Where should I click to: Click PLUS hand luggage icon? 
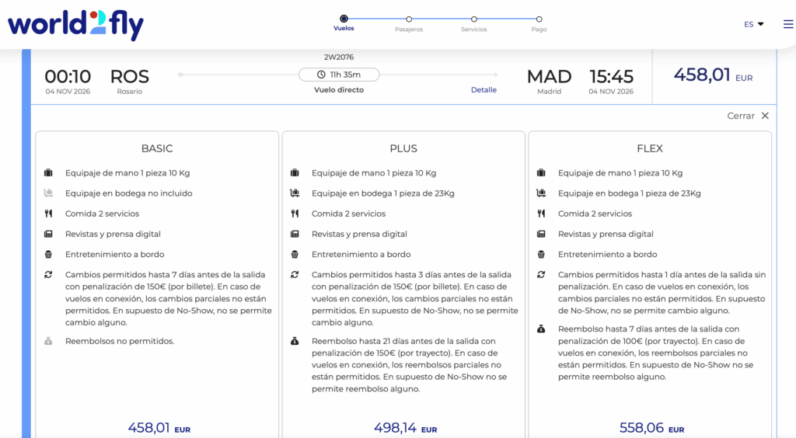(295, 173)
